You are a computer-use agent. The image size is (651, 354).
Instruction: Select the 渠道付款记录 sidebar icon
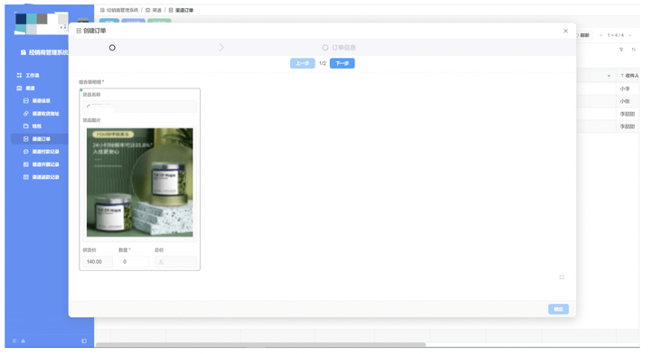(x=25, y=152)
